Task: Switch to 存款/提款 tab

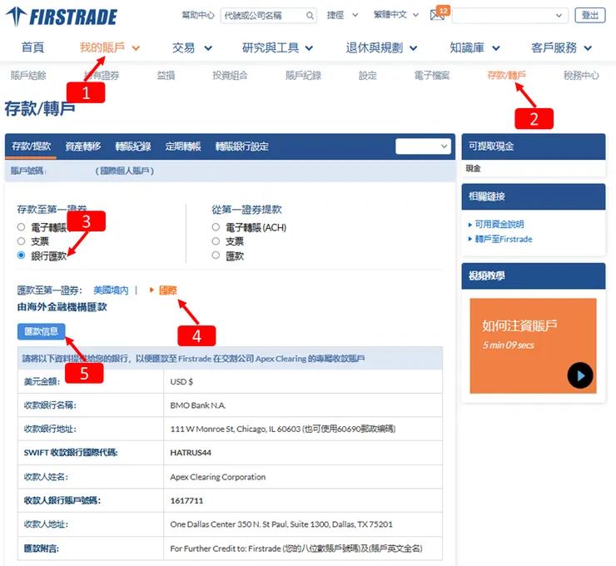Action: tap(31, 146)
